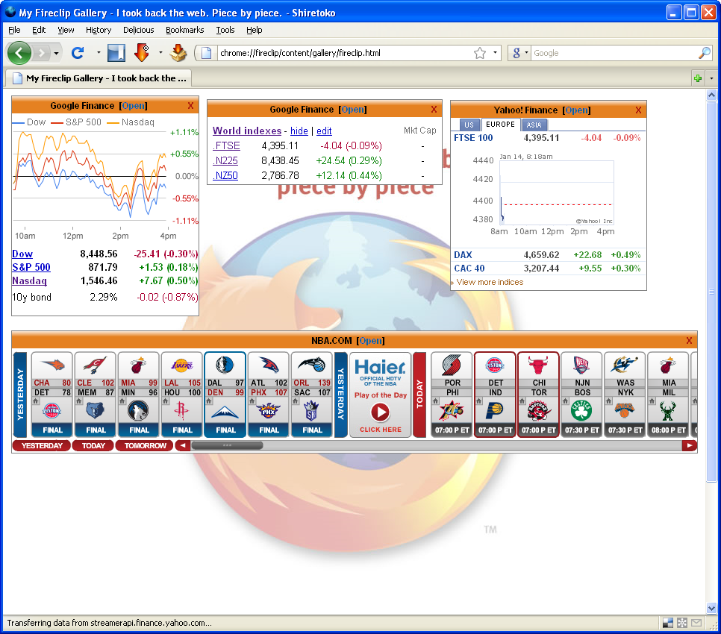
Task: Expand the dropdown beside the red arrow icon
Action: (x=160, y=53)
